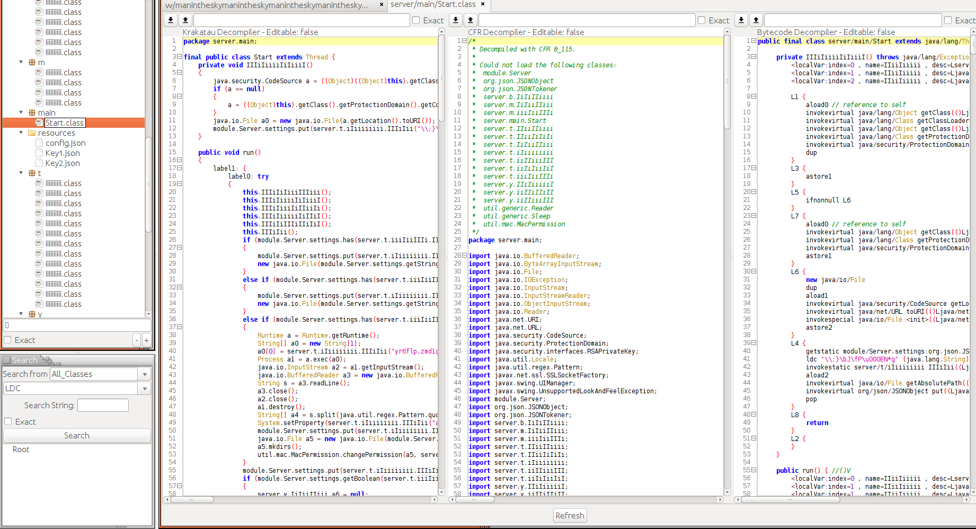Image resolution: width=976 pixels, height=529 pixels.
Task: Click the package icon of folder y
Action: coord(32,314)
